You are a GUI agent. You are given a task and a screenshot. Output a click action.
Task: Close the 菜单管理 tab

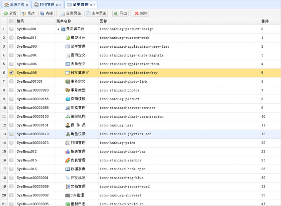tap(94, 5)
